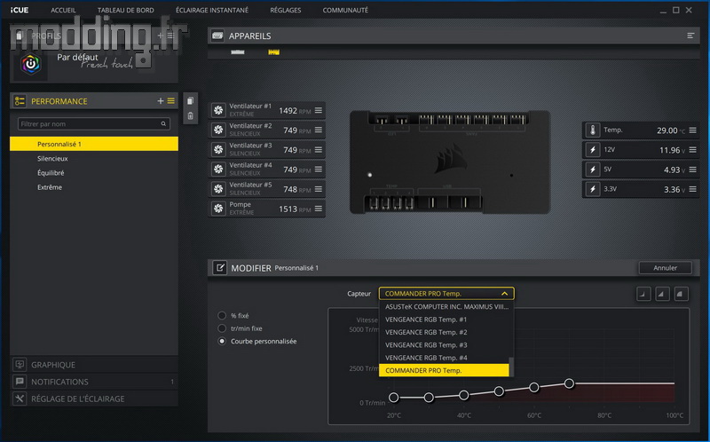Click the sensor dropdown list scrollbar
The height and width of the screenshot is (442, 710).
(511, 367)
